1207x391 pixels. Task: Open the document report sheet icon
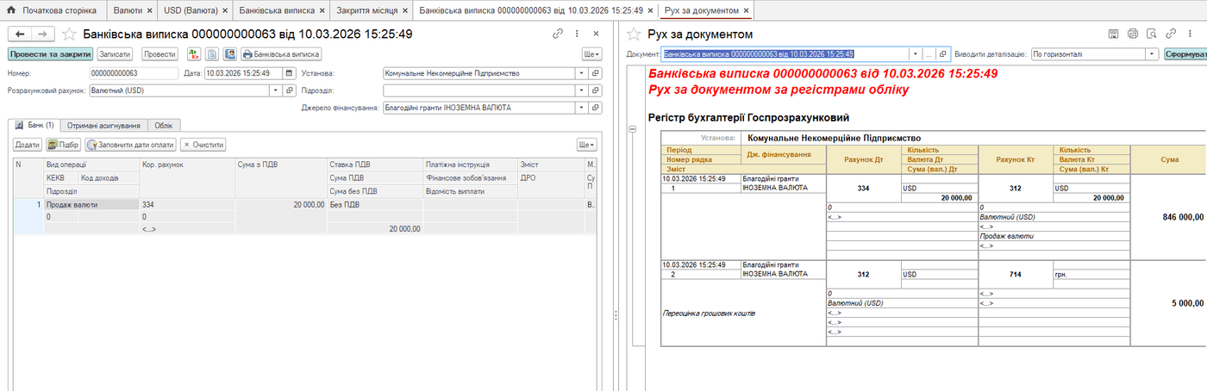pos(212,53)
